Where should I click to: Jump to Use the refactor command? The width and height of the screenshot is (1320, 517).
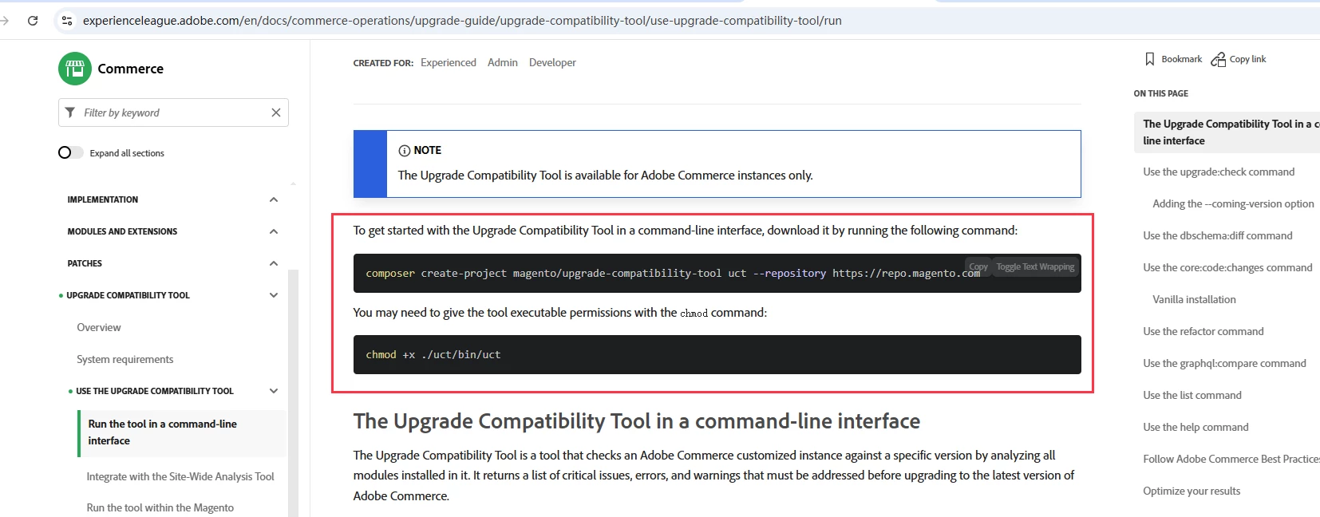(x=1203, y=331)
